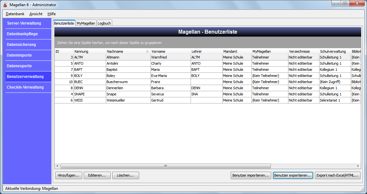Click the Hinzufügen... button
Image resolution: width=367 pixels, height=194 pixels.
click(x=69, y=175)
